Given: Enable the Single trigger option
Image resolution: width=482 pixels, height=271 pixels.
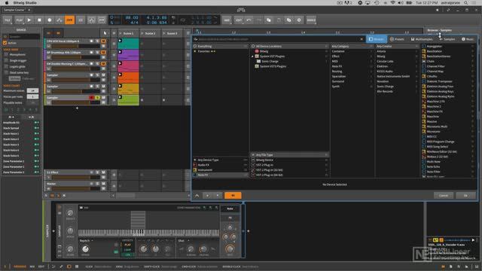Looking at the screenshot, I should click(x=6, y=60).
